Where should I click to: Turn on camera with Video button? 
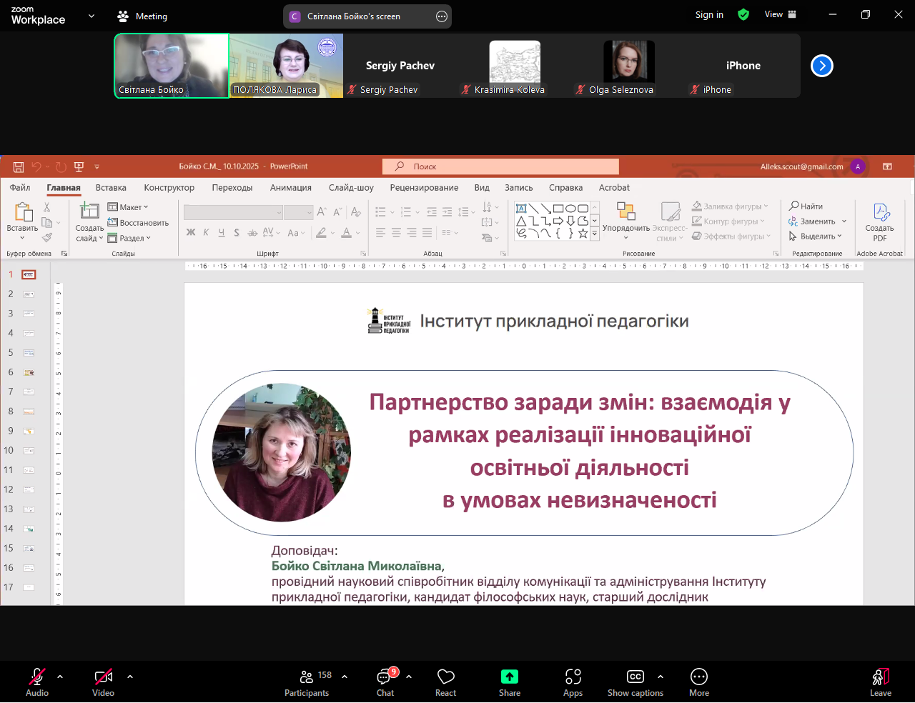click(x=104, y=682)
